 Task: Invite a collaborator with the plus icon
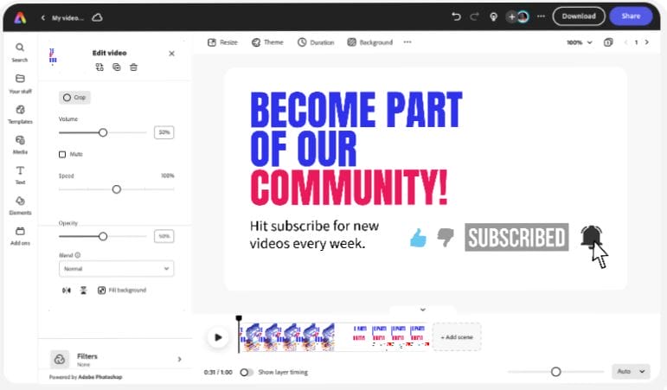click(512, 16)
